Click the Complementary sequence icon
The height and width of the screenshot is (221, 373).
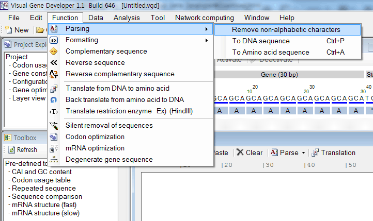(54, 52)
